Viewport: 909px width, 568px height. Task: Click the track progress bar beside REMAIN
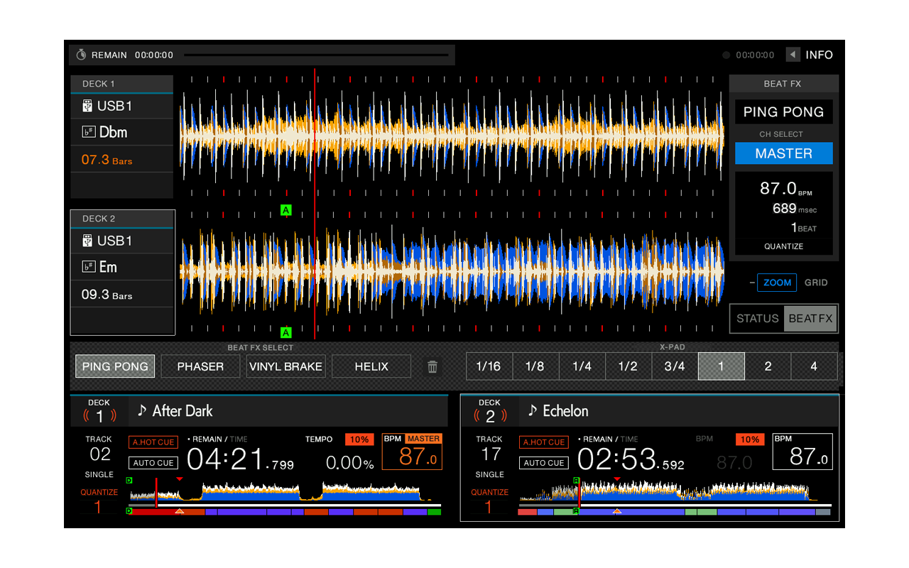click(x=317, y=54)
